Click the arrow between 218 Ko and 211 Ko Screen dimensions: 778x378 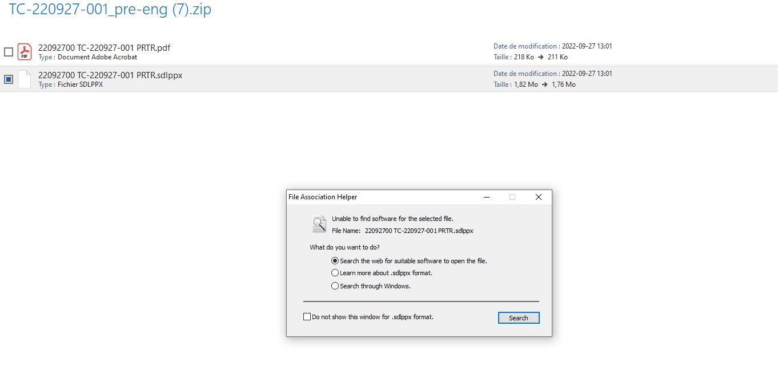(540, 57)
